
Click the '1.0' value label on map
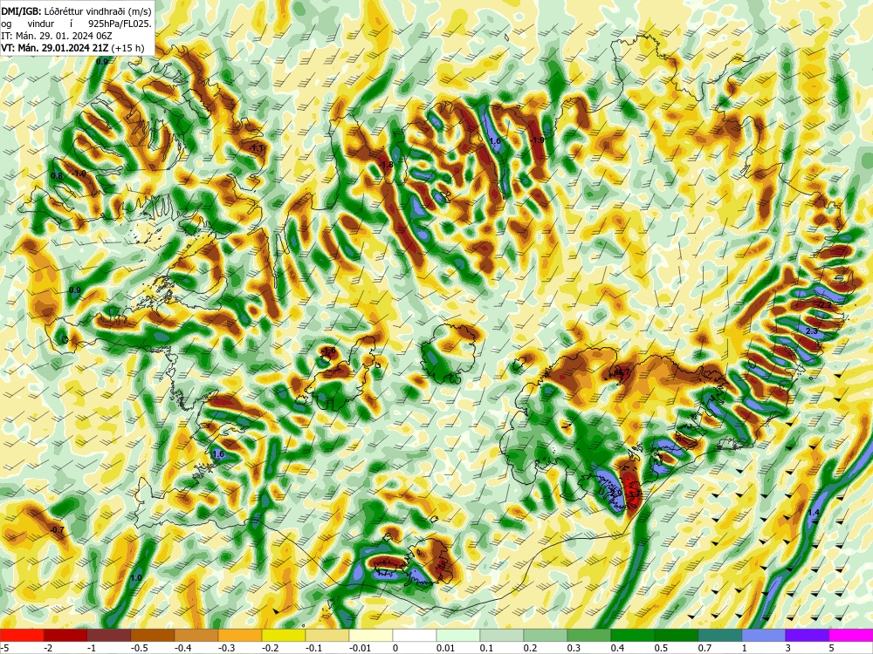click(136, 578)
